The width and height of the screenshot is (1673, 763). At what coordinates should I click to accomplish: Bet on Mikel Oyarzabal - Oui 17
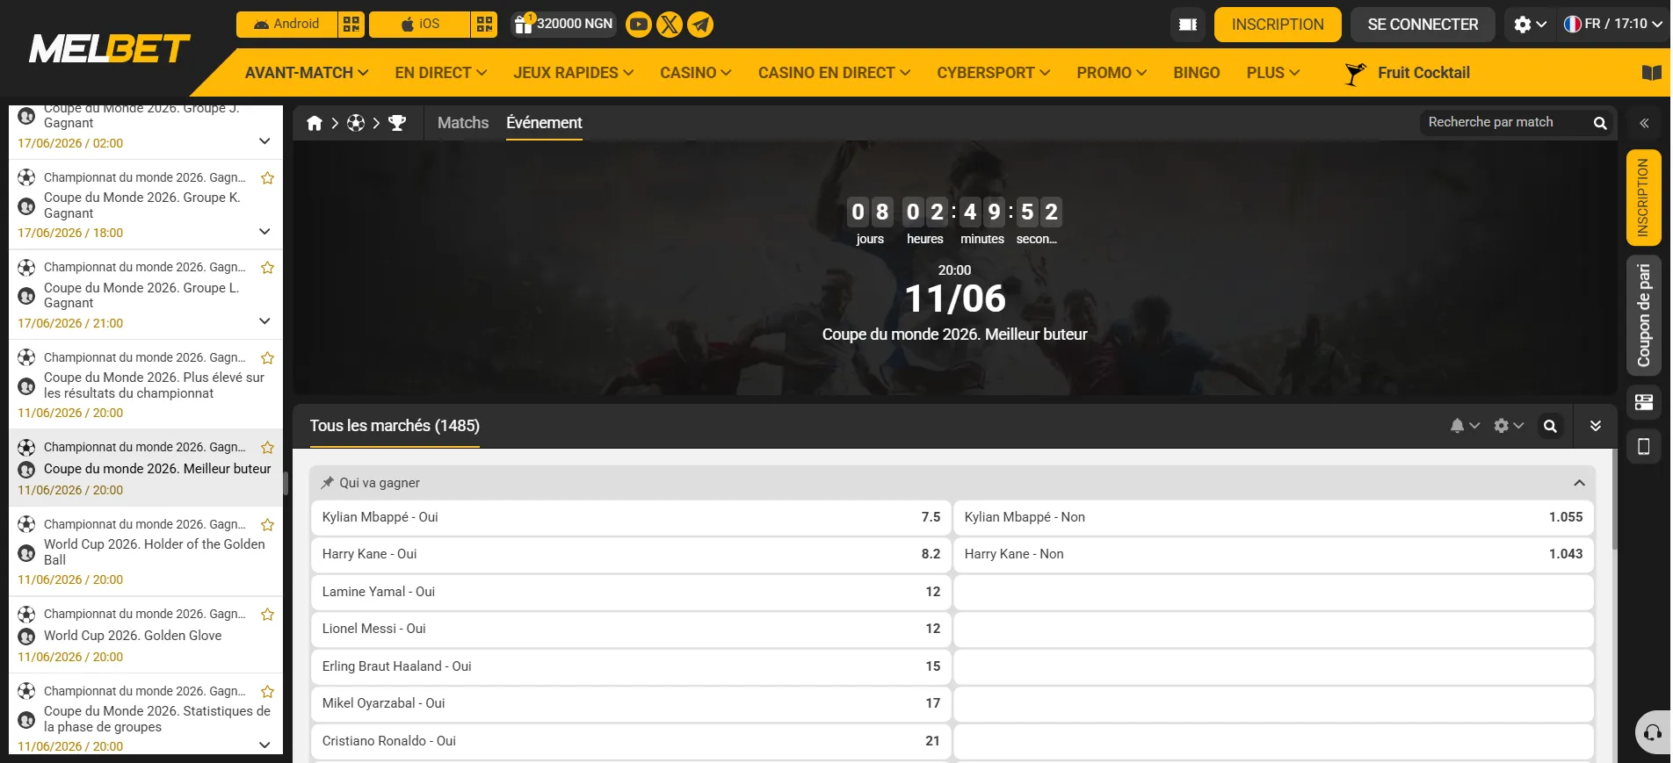coord(631,703)
